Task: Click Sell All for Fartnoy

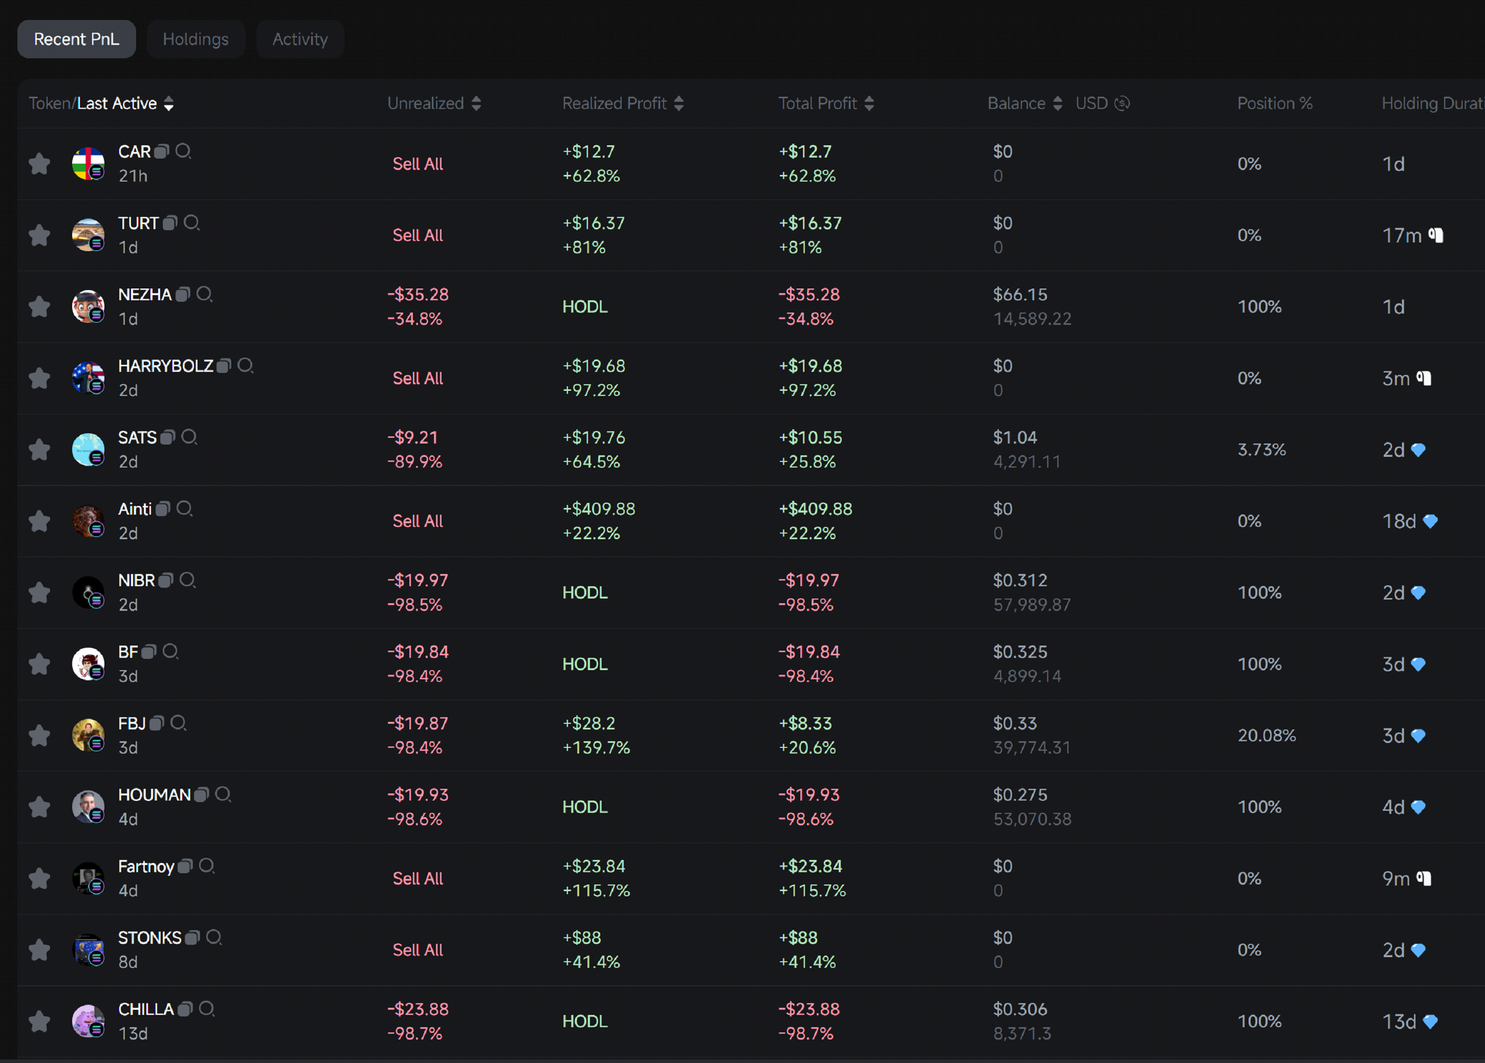Action: tap(417, 878)
